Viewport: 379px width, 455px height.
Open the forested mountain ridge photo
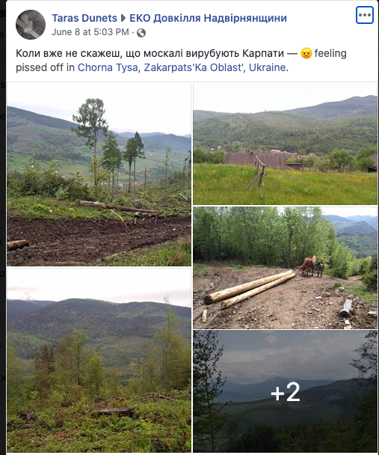point(99,361)
